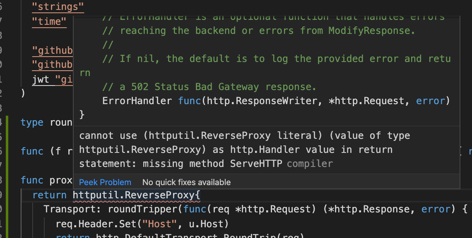Click the ErrorHandler field name in hover

pyautogui.click(x=137, y=100)
